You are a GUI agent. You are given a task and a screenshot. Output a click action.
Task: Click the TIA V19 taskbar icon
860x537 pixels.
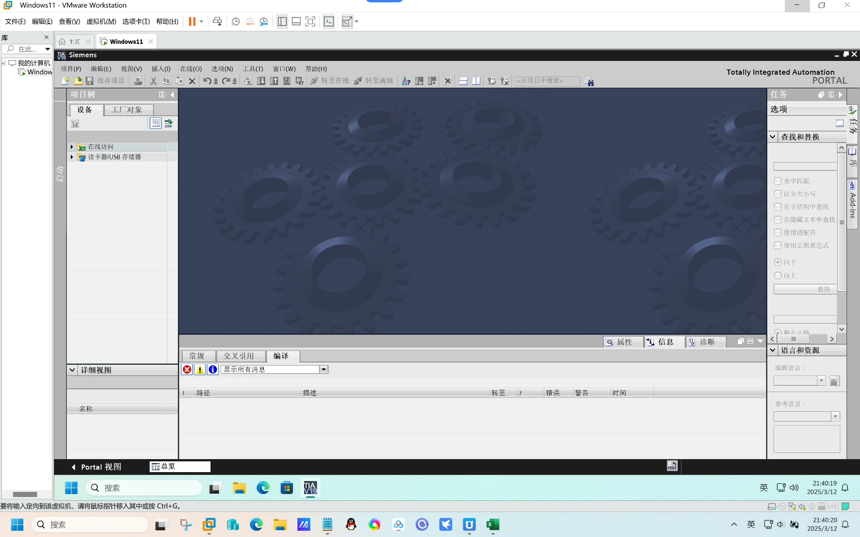click(310, 488)
